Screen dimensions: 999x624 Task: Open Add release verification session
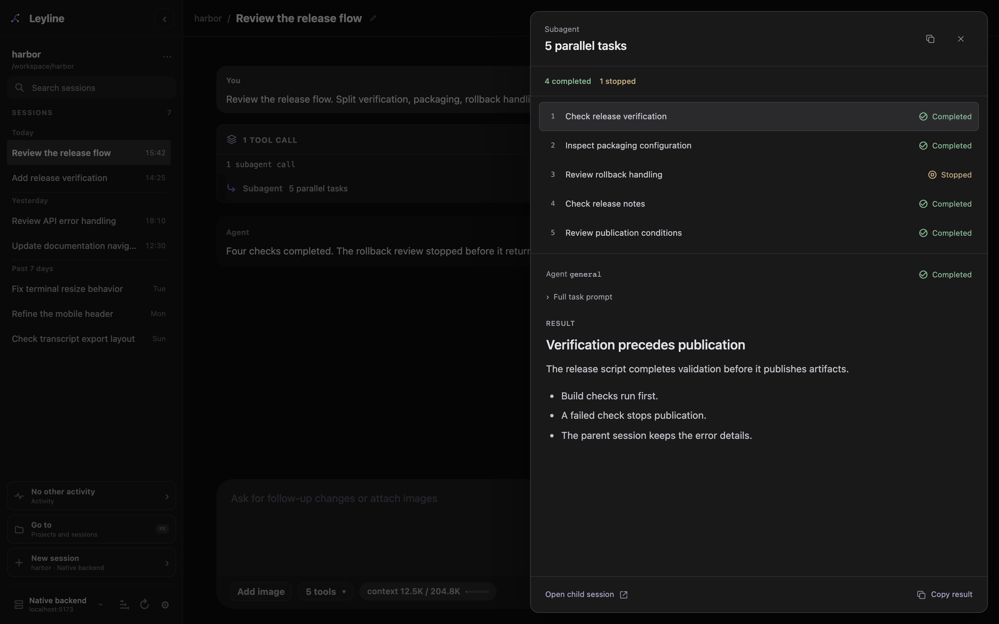point(89,178)
